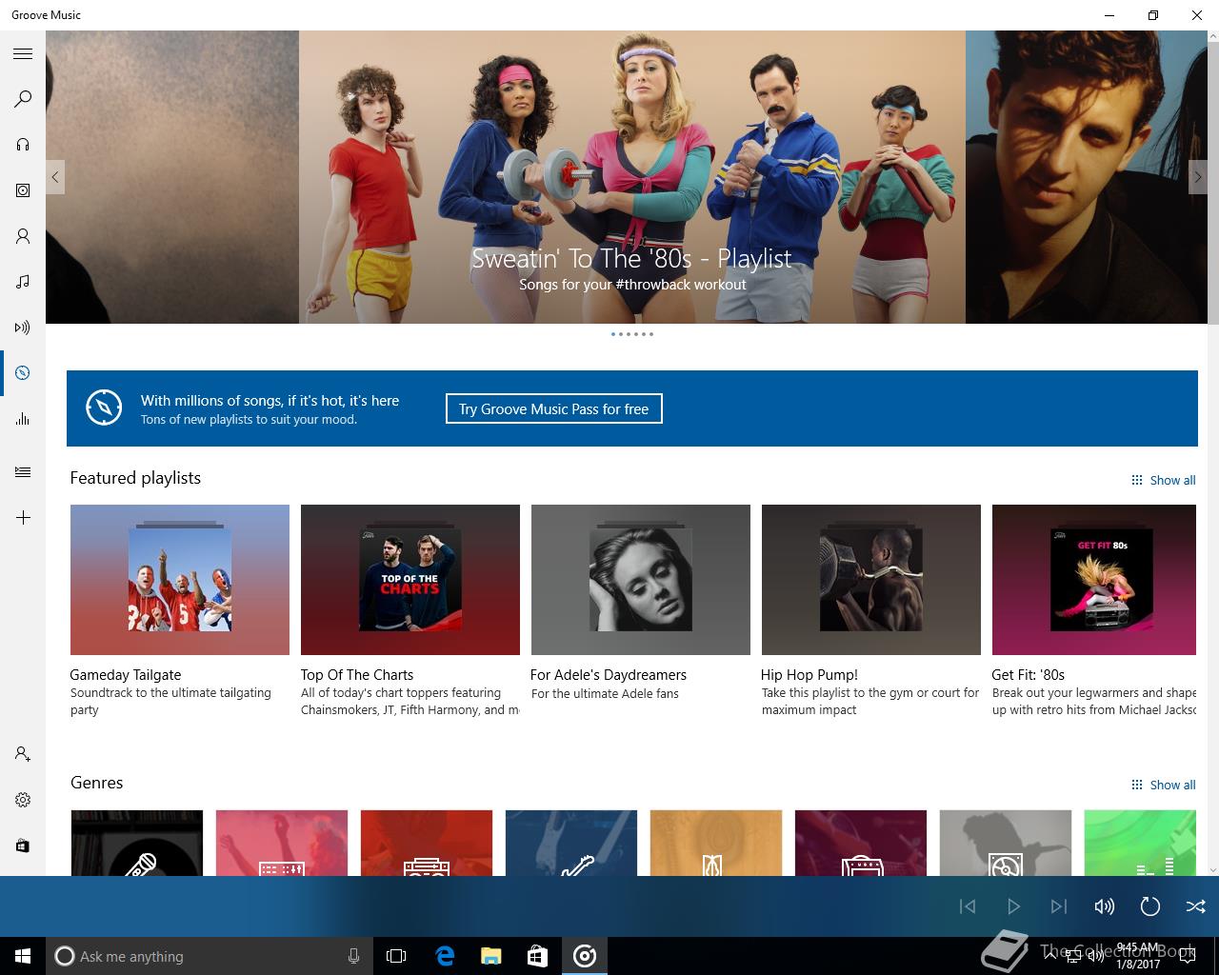The image size is (1219, 975).
Task: Open the volume control
Action: point(1105,906)
